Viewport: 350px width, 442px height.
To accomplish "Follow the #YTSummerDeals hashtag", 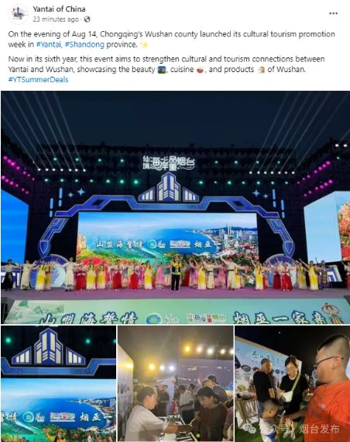I will [38, 80].
